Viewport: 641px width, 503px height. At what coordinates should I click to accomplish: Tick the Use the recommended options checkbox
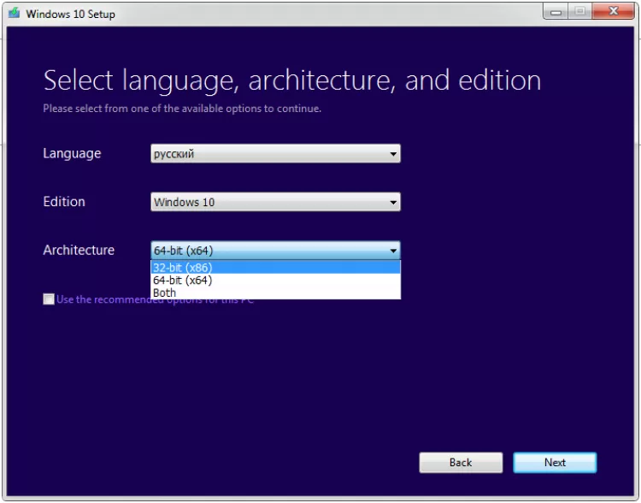(x=49, y=299)
